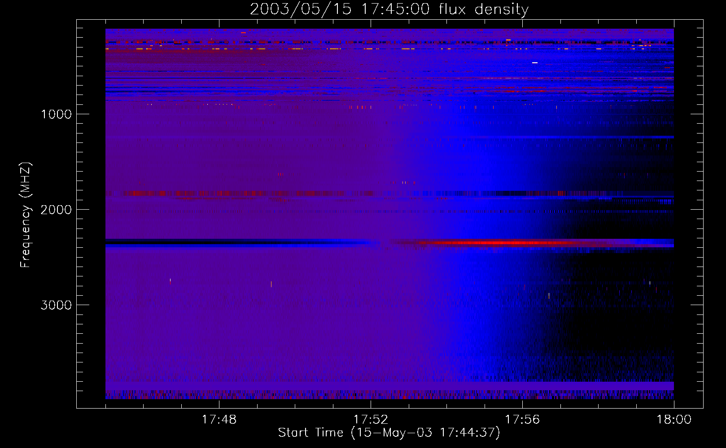Click the 1000 frequency tick label
This screenshot has height=448, width=726.
pos(56,114)
